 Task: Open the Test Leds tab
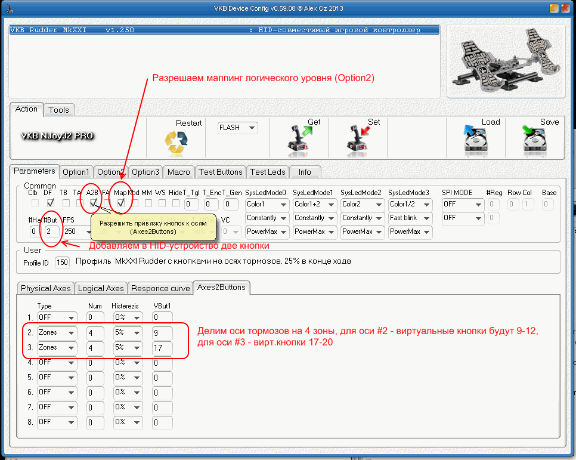click(x=267, y=172)
